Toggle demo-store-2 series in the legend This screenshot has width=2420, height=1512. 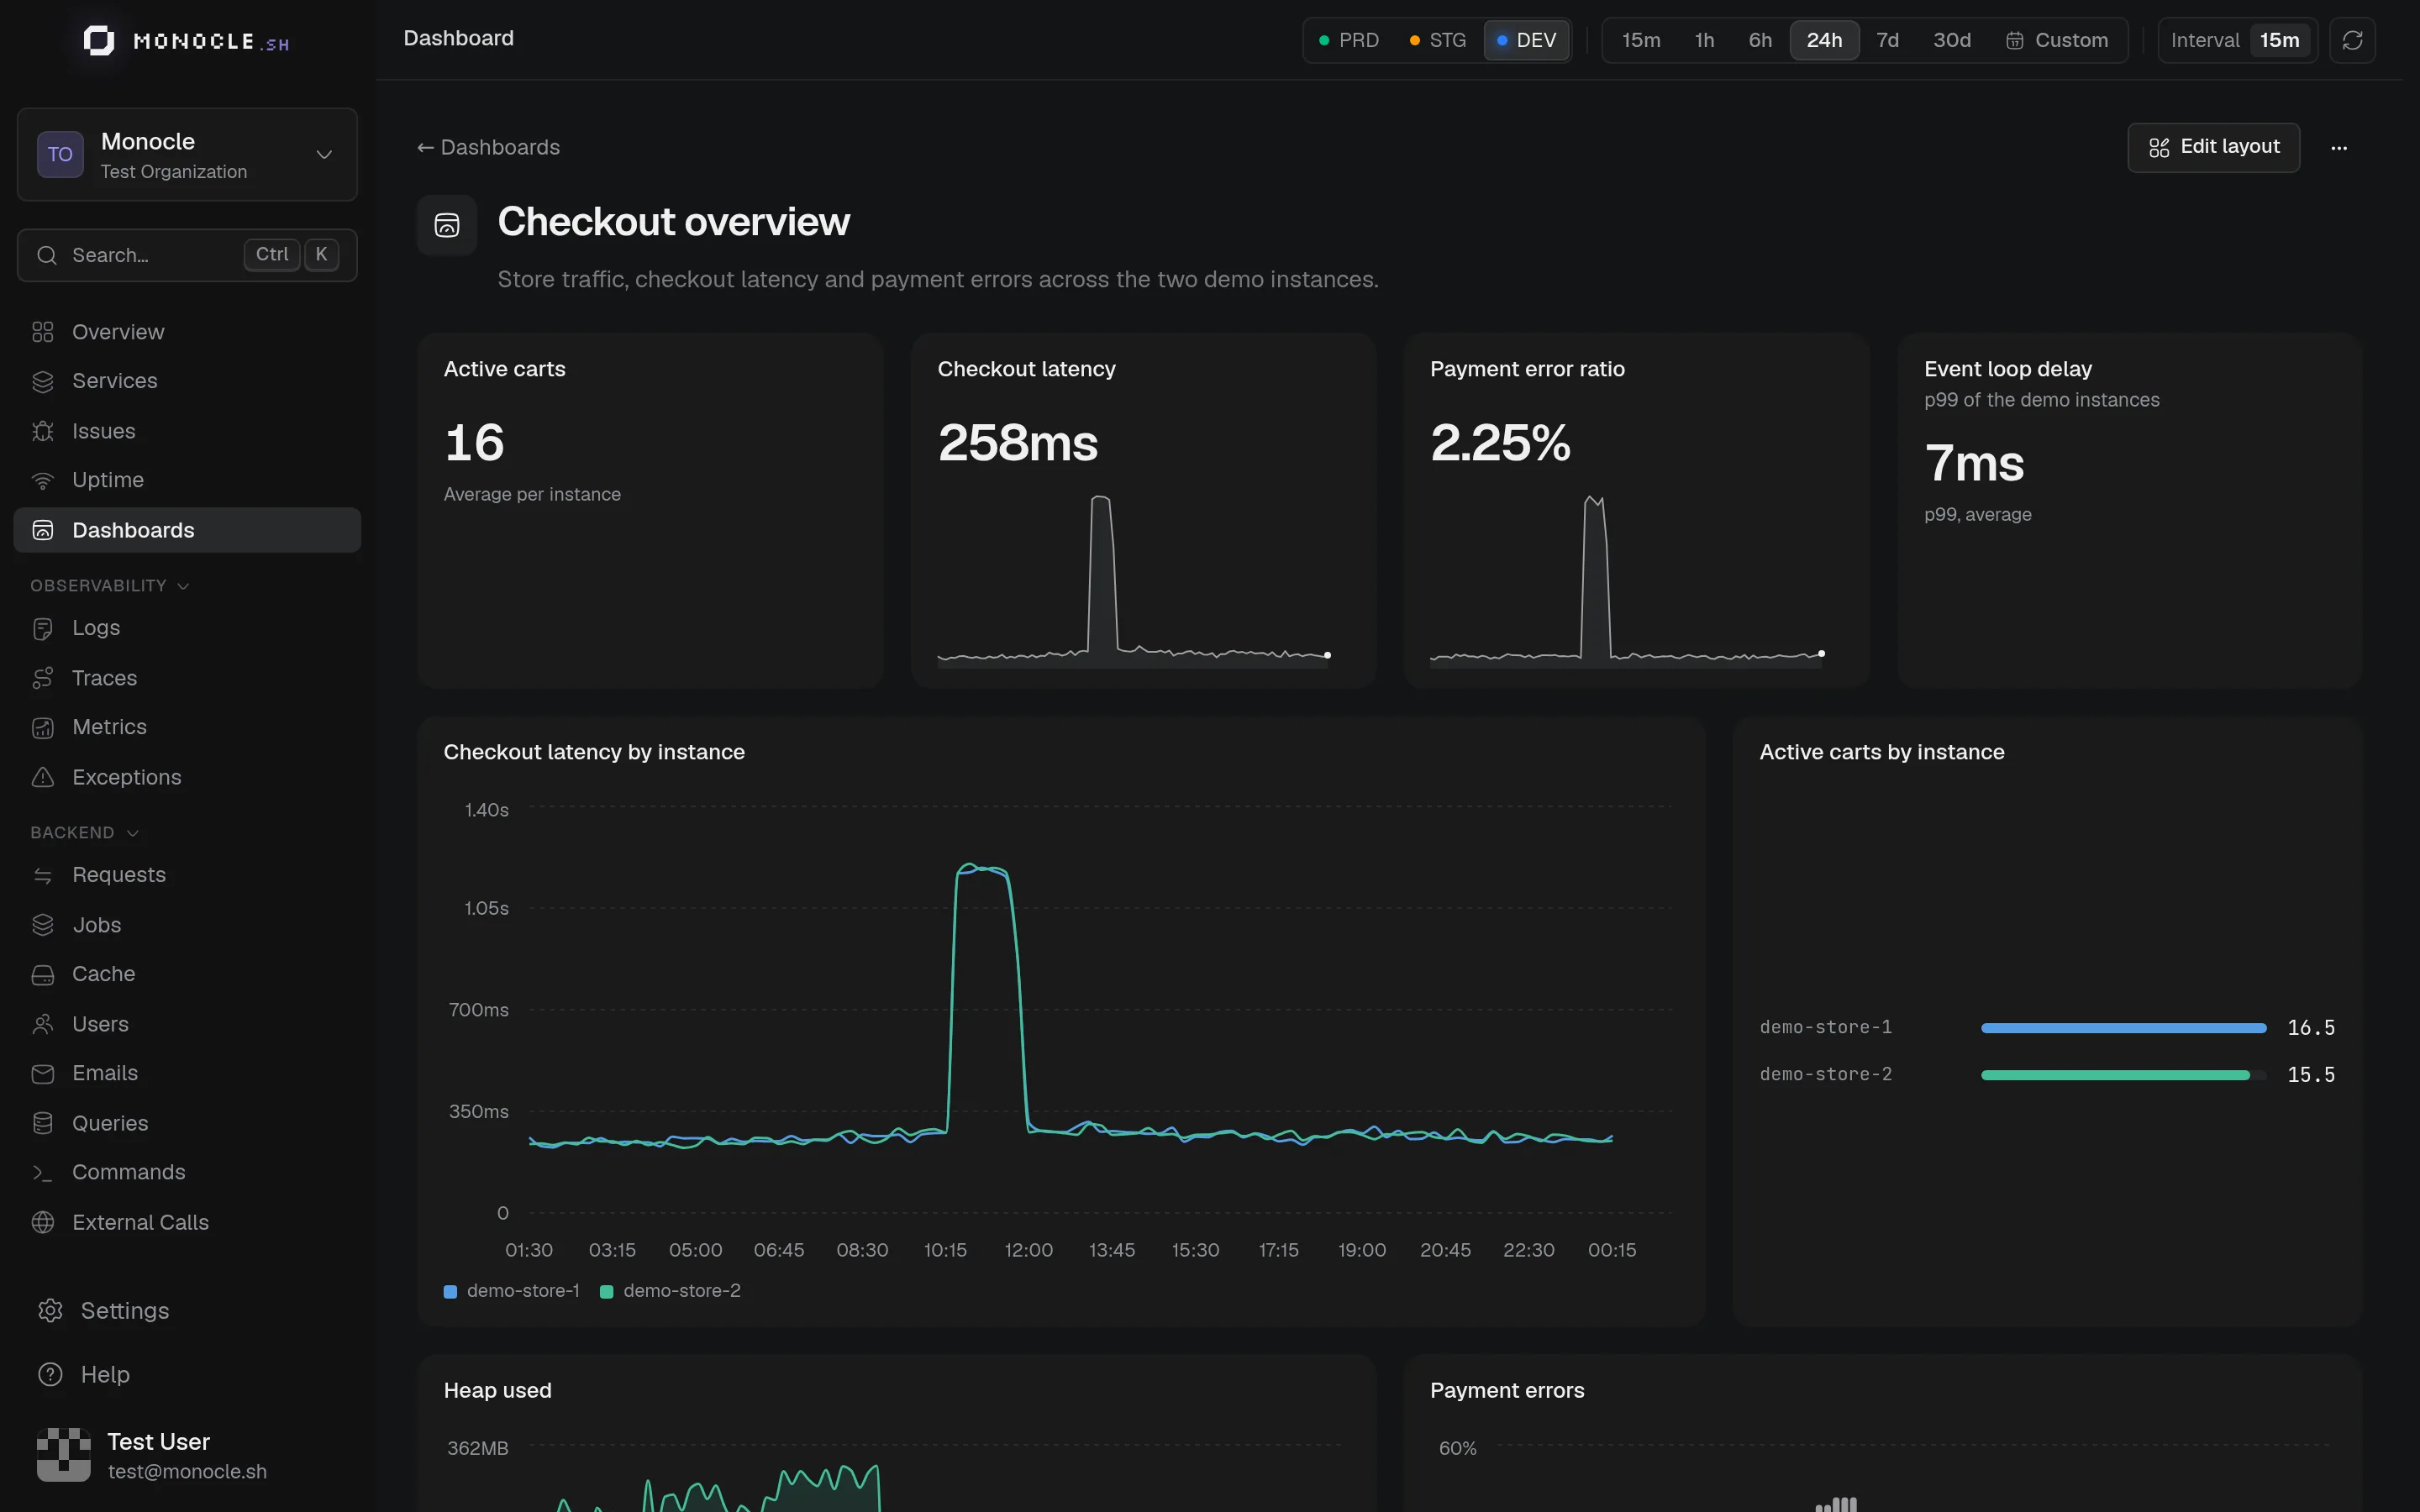(x=670, y=1291)
